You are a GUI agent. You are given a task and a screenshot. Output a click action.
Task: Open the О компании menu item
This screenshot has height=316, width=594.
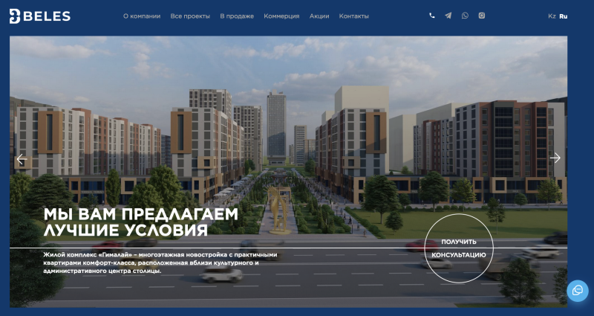coord(142,16)
